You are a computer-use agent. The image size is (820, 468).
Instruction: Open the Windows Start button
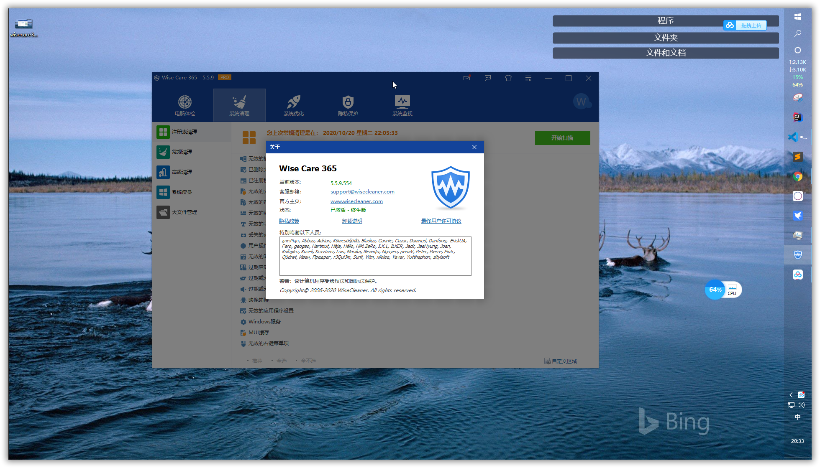click(x=798, y=17)
